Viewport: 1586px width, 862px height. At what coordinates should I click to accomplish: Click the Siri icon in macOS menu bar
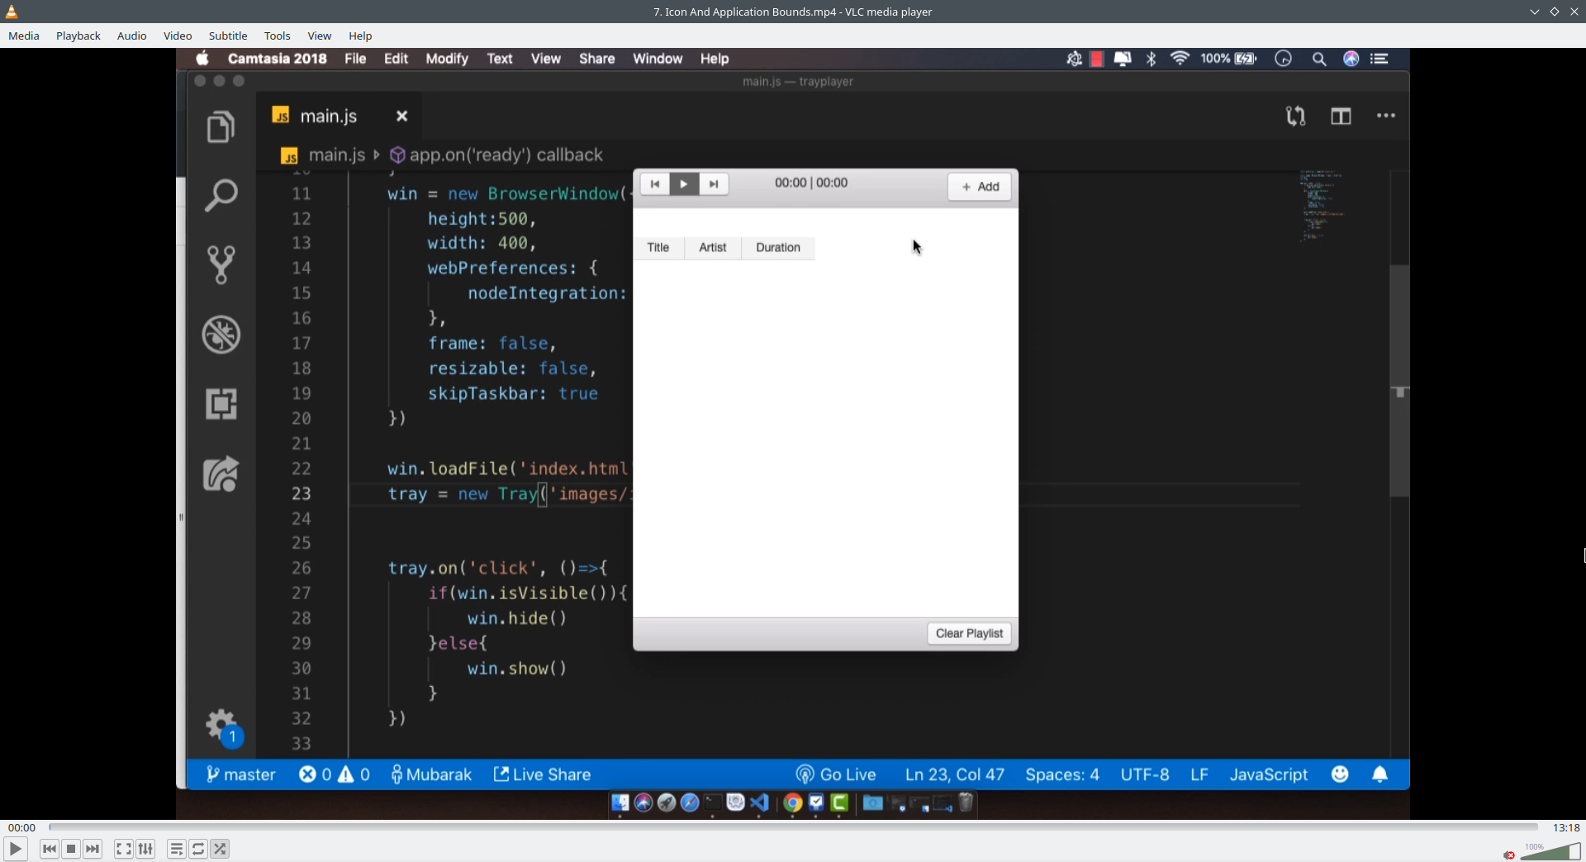(1351, 59)
